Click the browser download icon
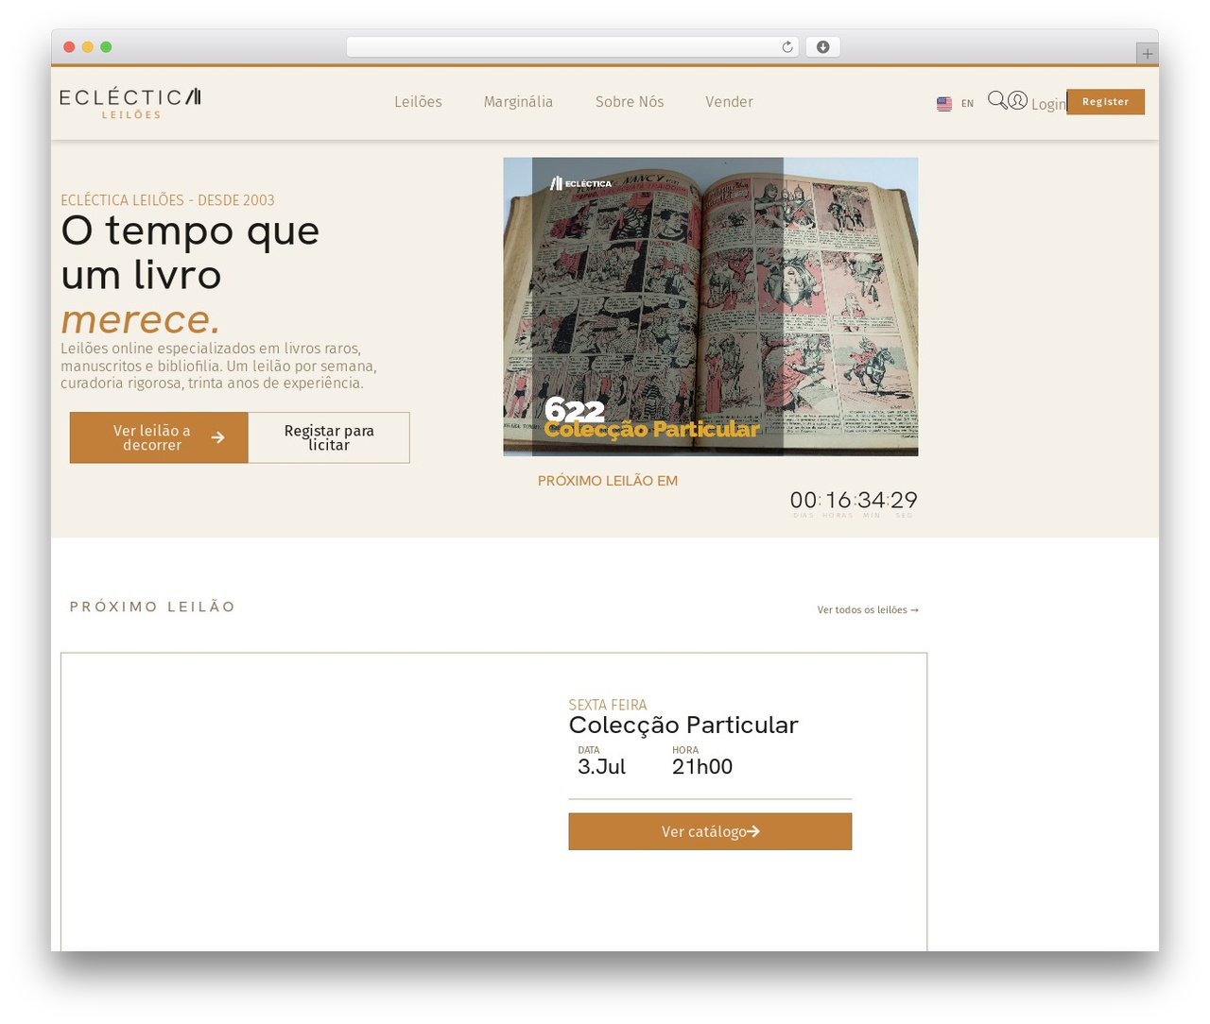This screenshot has width=1210, height=1024. (822, 47)
